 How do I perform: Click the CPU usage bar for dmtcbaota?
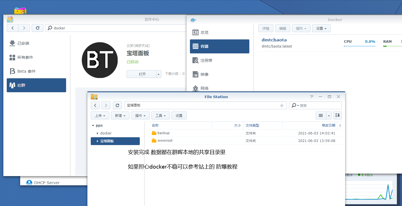[x=359, y=46]
